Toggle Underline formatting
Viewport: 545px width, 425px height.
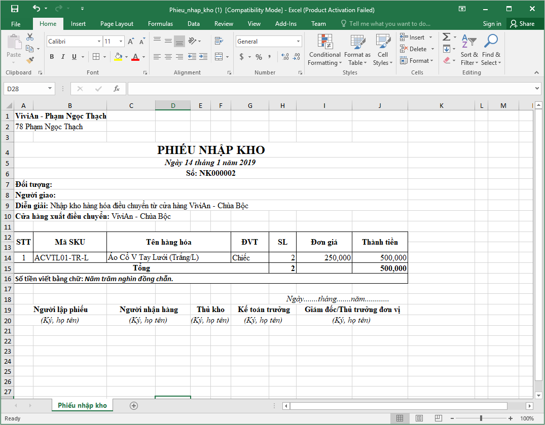[74, 57]
